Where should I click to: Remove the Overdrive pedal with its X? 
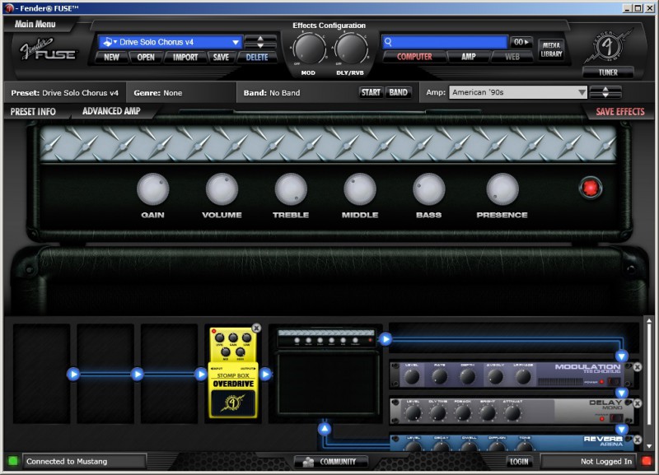(256, 328)
